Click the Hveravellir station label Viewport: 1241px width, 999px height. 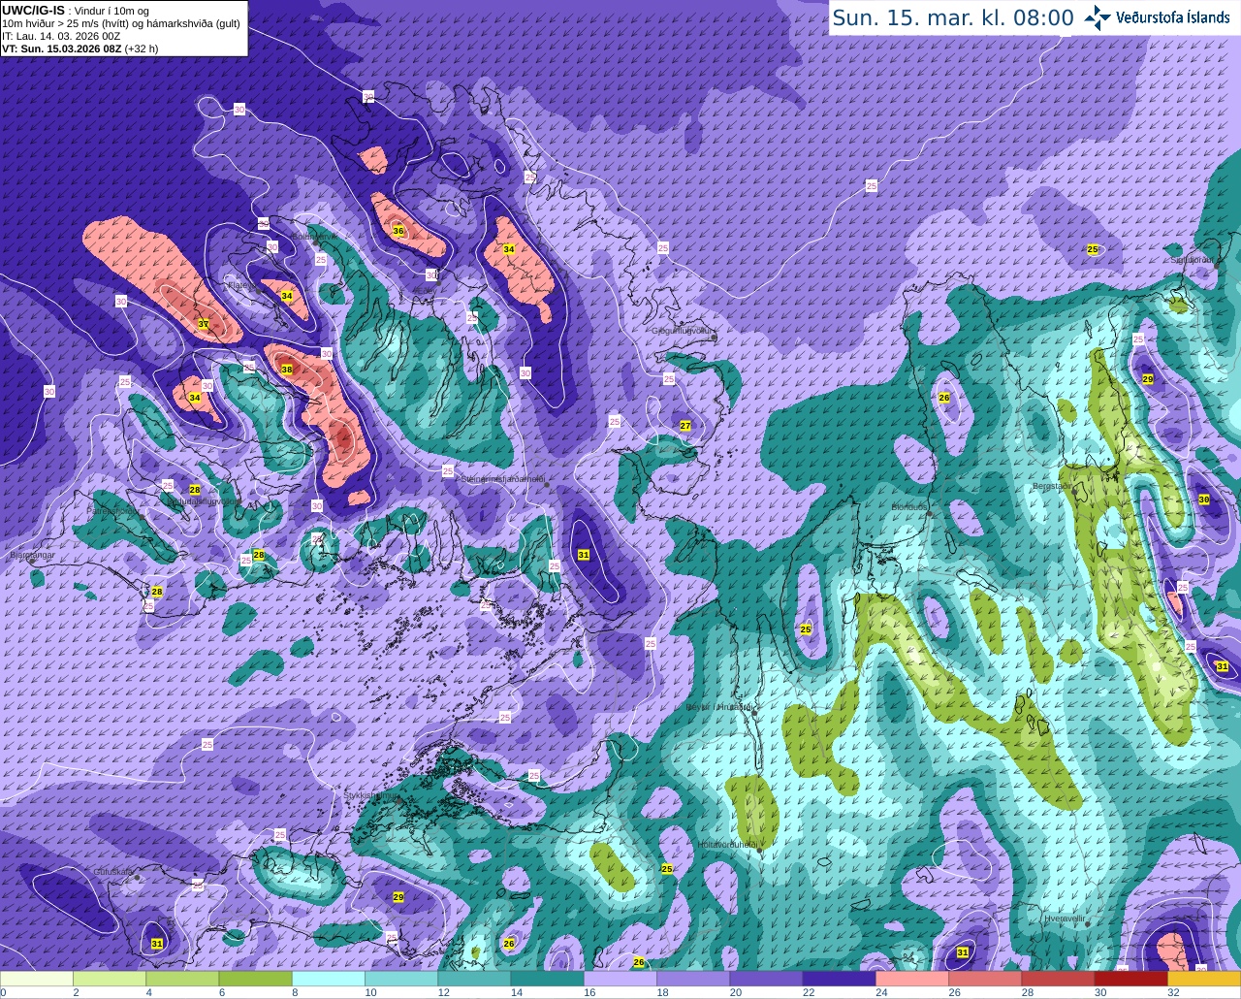coord(1063,918)
